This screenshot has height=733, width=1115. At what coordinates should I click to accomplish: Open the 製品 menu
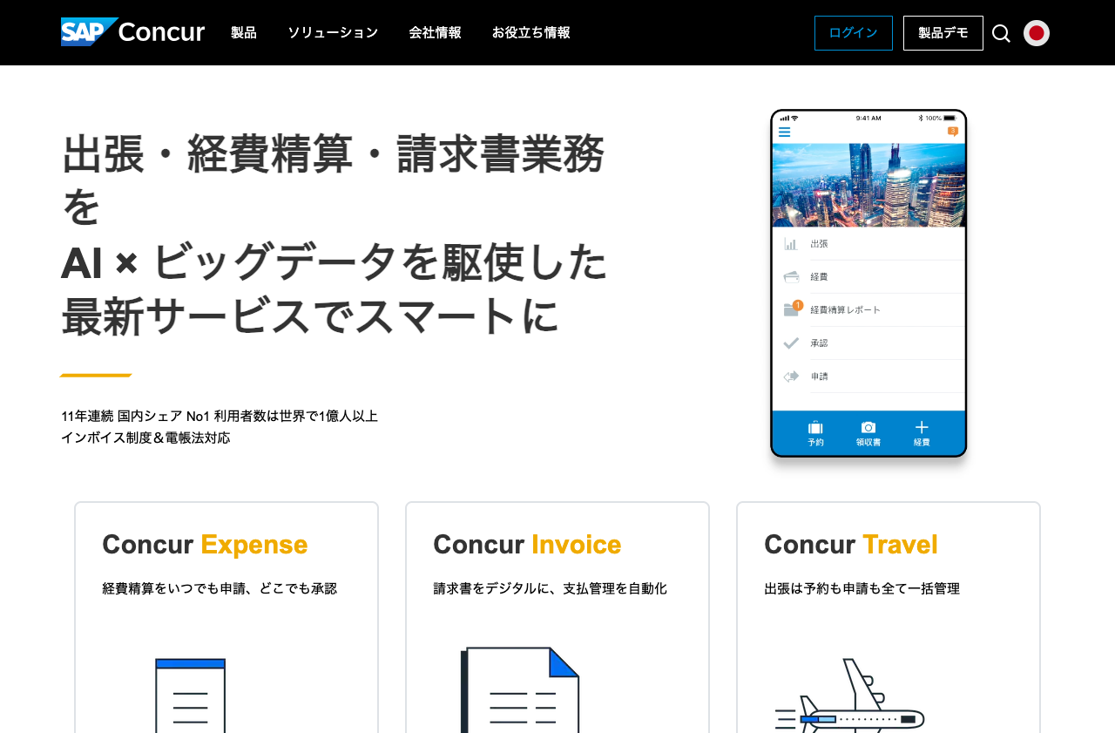click(x=242, y=32)
